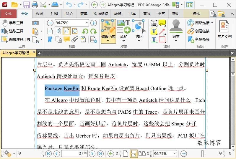Pick the red arrow annotation tool
This screenshot has width=236, height=159.
pos(162,31)
